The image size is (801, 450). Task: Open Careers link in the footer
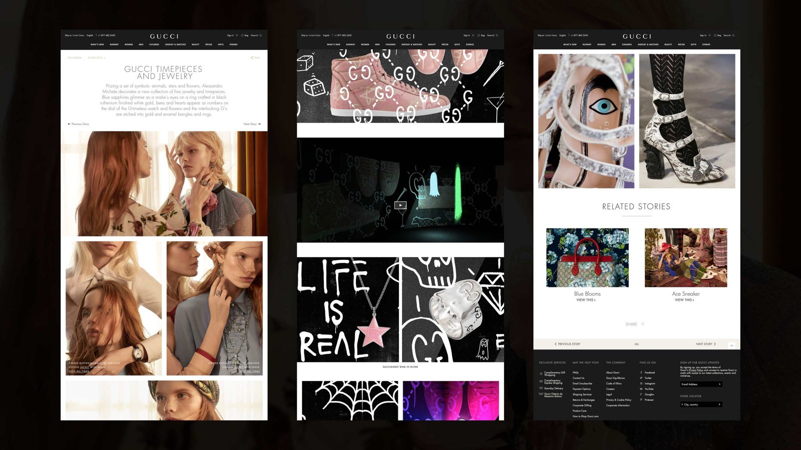[x=610, y=389]
